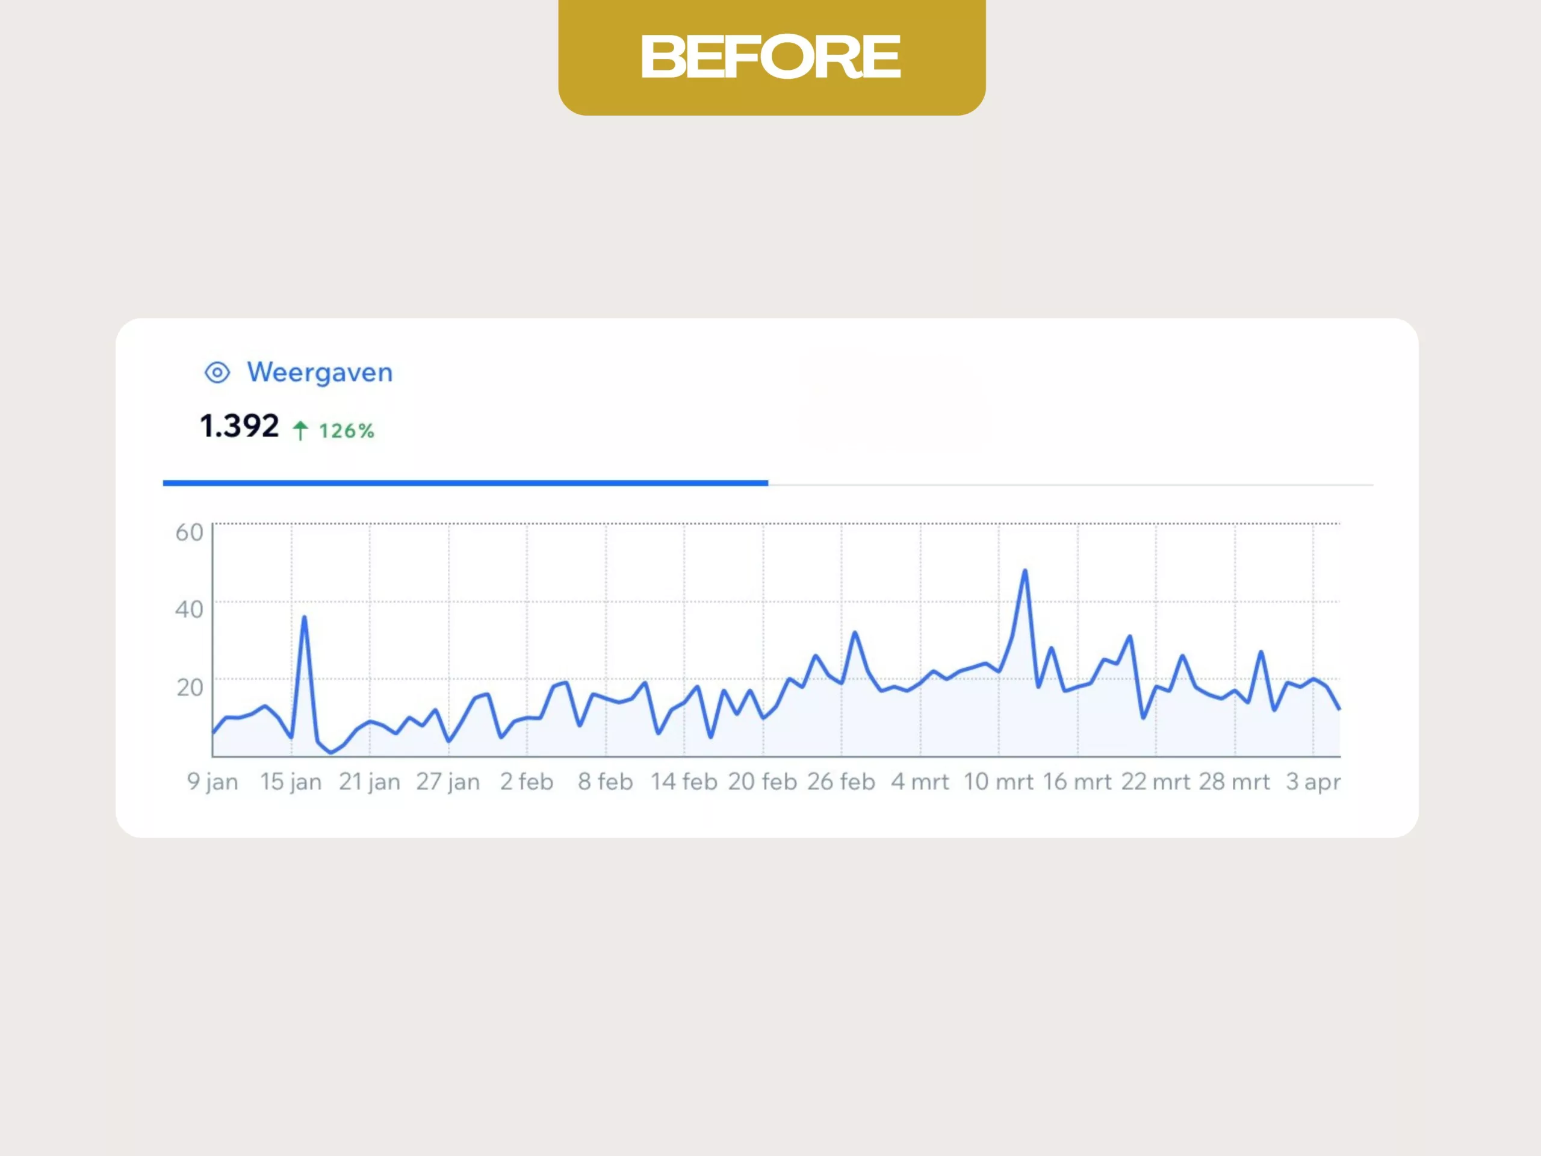Click the green upward arrow icon
This screenshot has height=1156, width=1541.
pos(300,430)
